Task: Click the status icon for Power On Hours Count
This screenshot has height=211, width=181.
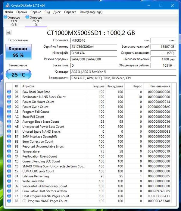Action: [9, 102]
